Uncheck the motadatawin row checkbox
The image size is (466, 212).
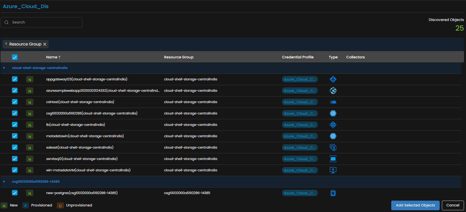click(15, 136)
